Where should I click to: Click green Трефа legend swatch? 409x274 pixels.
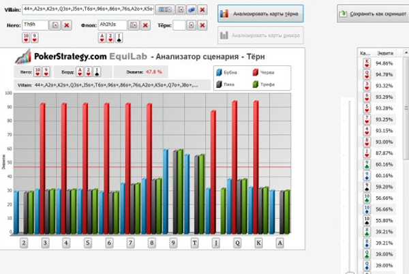[x=256, y=85]
